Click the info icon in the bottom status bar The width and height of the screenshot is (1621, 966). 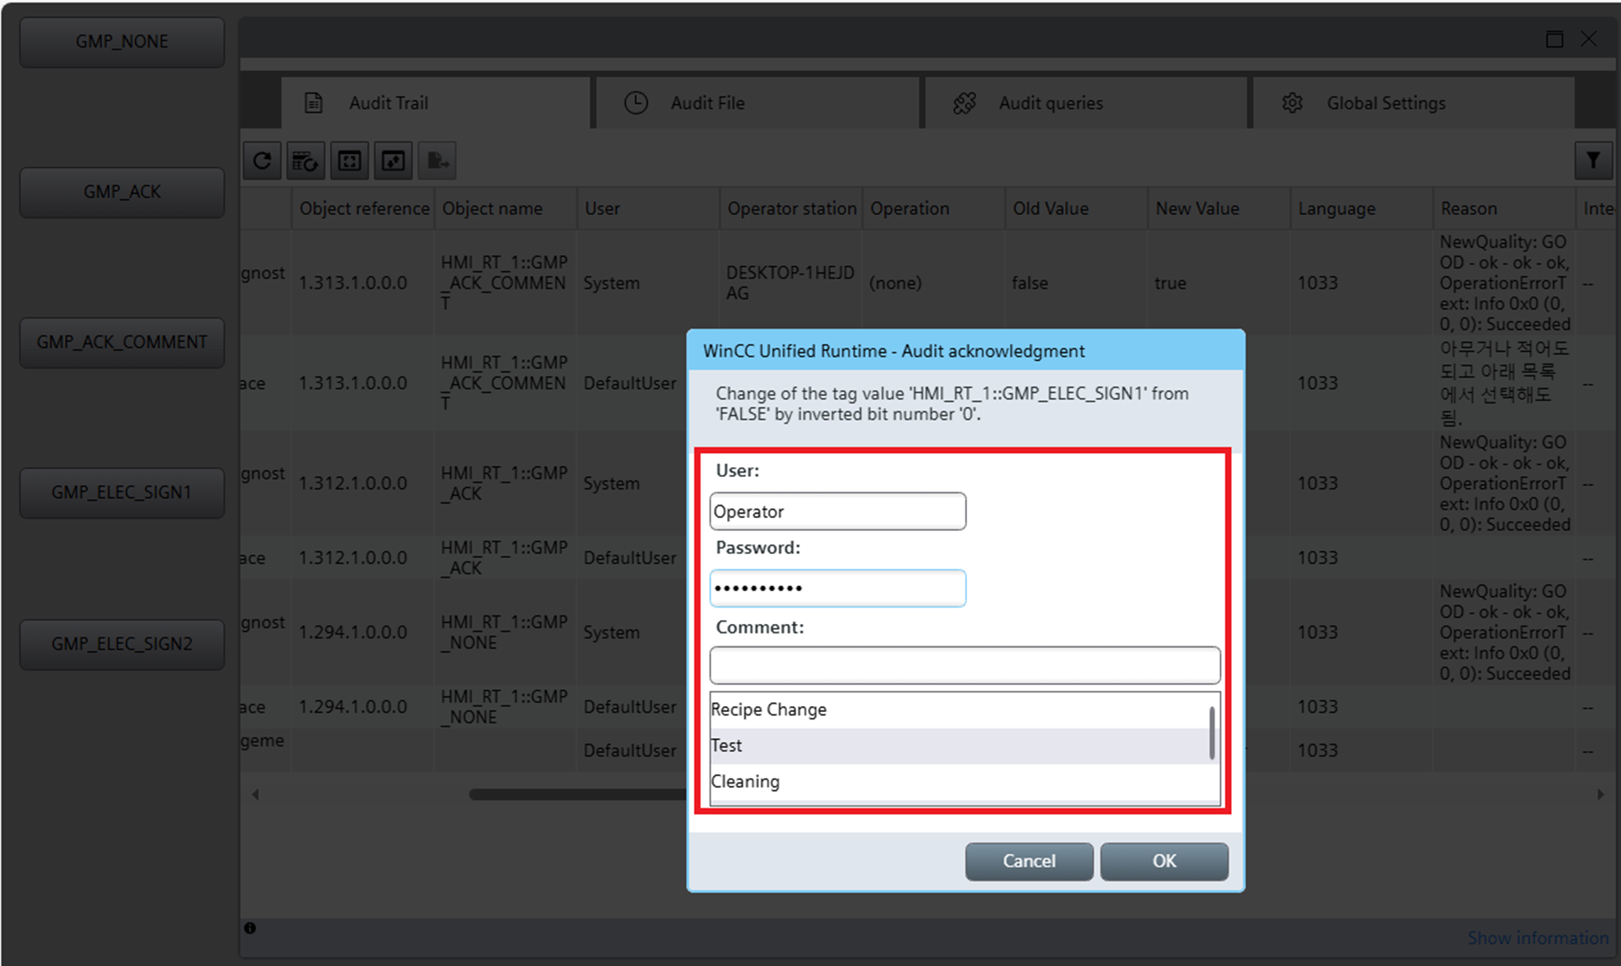(x=250, y=928)
